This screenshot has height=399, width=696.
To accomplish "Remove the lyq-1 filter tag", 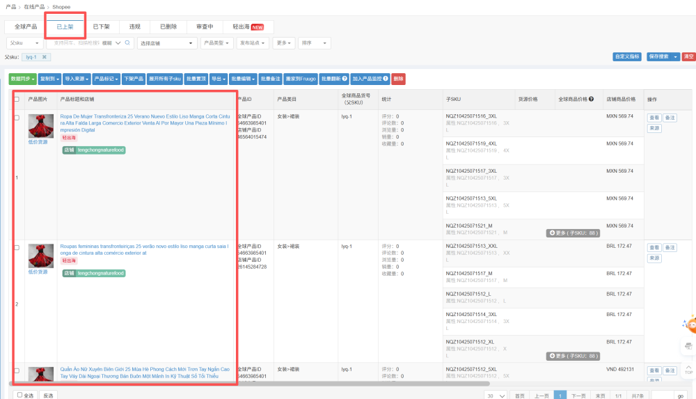I will click(45, 57).
